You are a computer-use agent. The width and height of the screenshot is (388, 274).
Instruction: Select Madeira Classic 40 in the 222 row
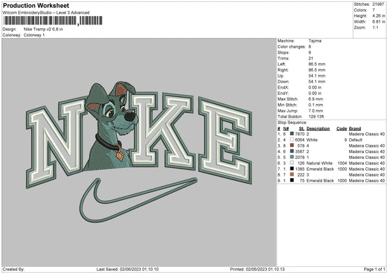(367, 175)
